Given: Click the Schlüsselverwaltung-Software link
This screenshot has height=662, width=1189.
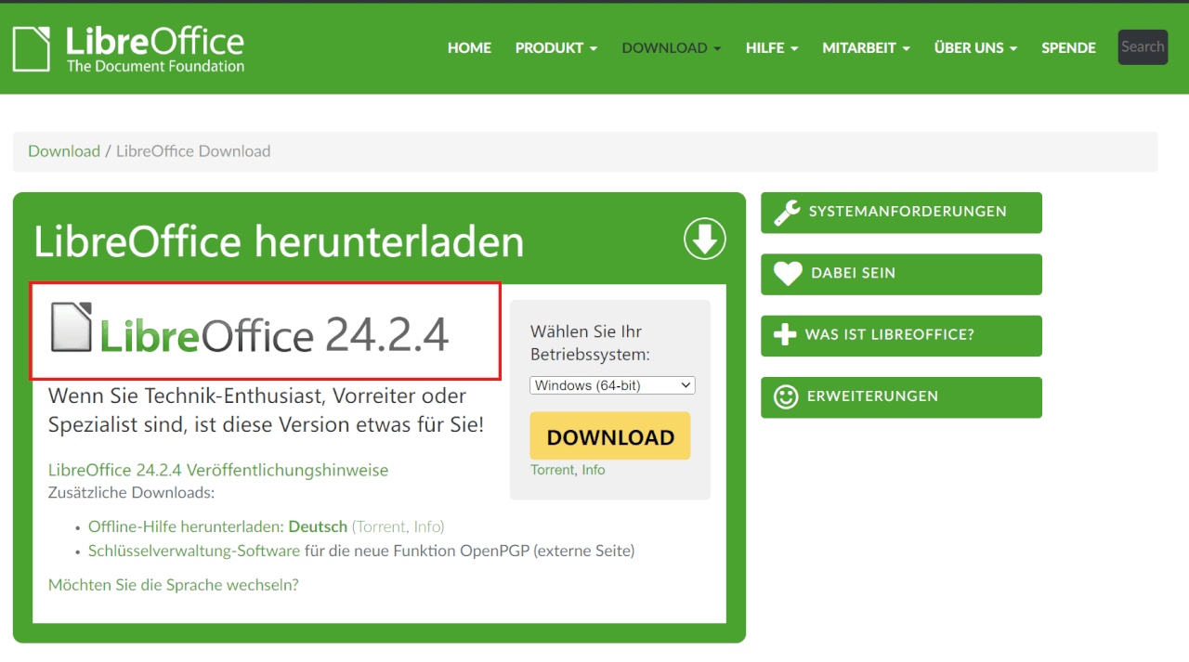Looking at the screenshot, I should (194, 551).
